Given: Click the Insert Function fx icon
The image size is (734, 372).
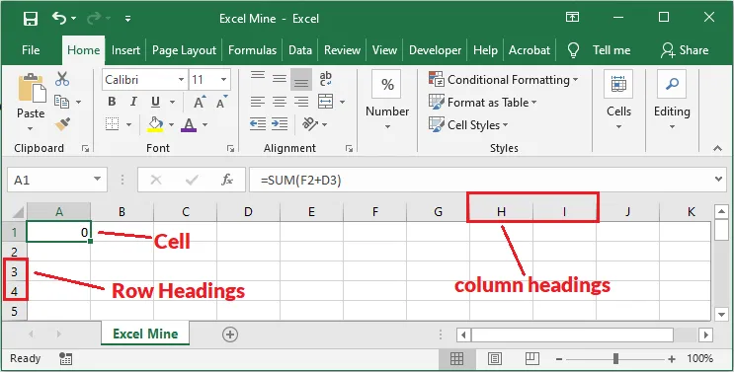Looking at the screenshot, I should tap(227, 180).
